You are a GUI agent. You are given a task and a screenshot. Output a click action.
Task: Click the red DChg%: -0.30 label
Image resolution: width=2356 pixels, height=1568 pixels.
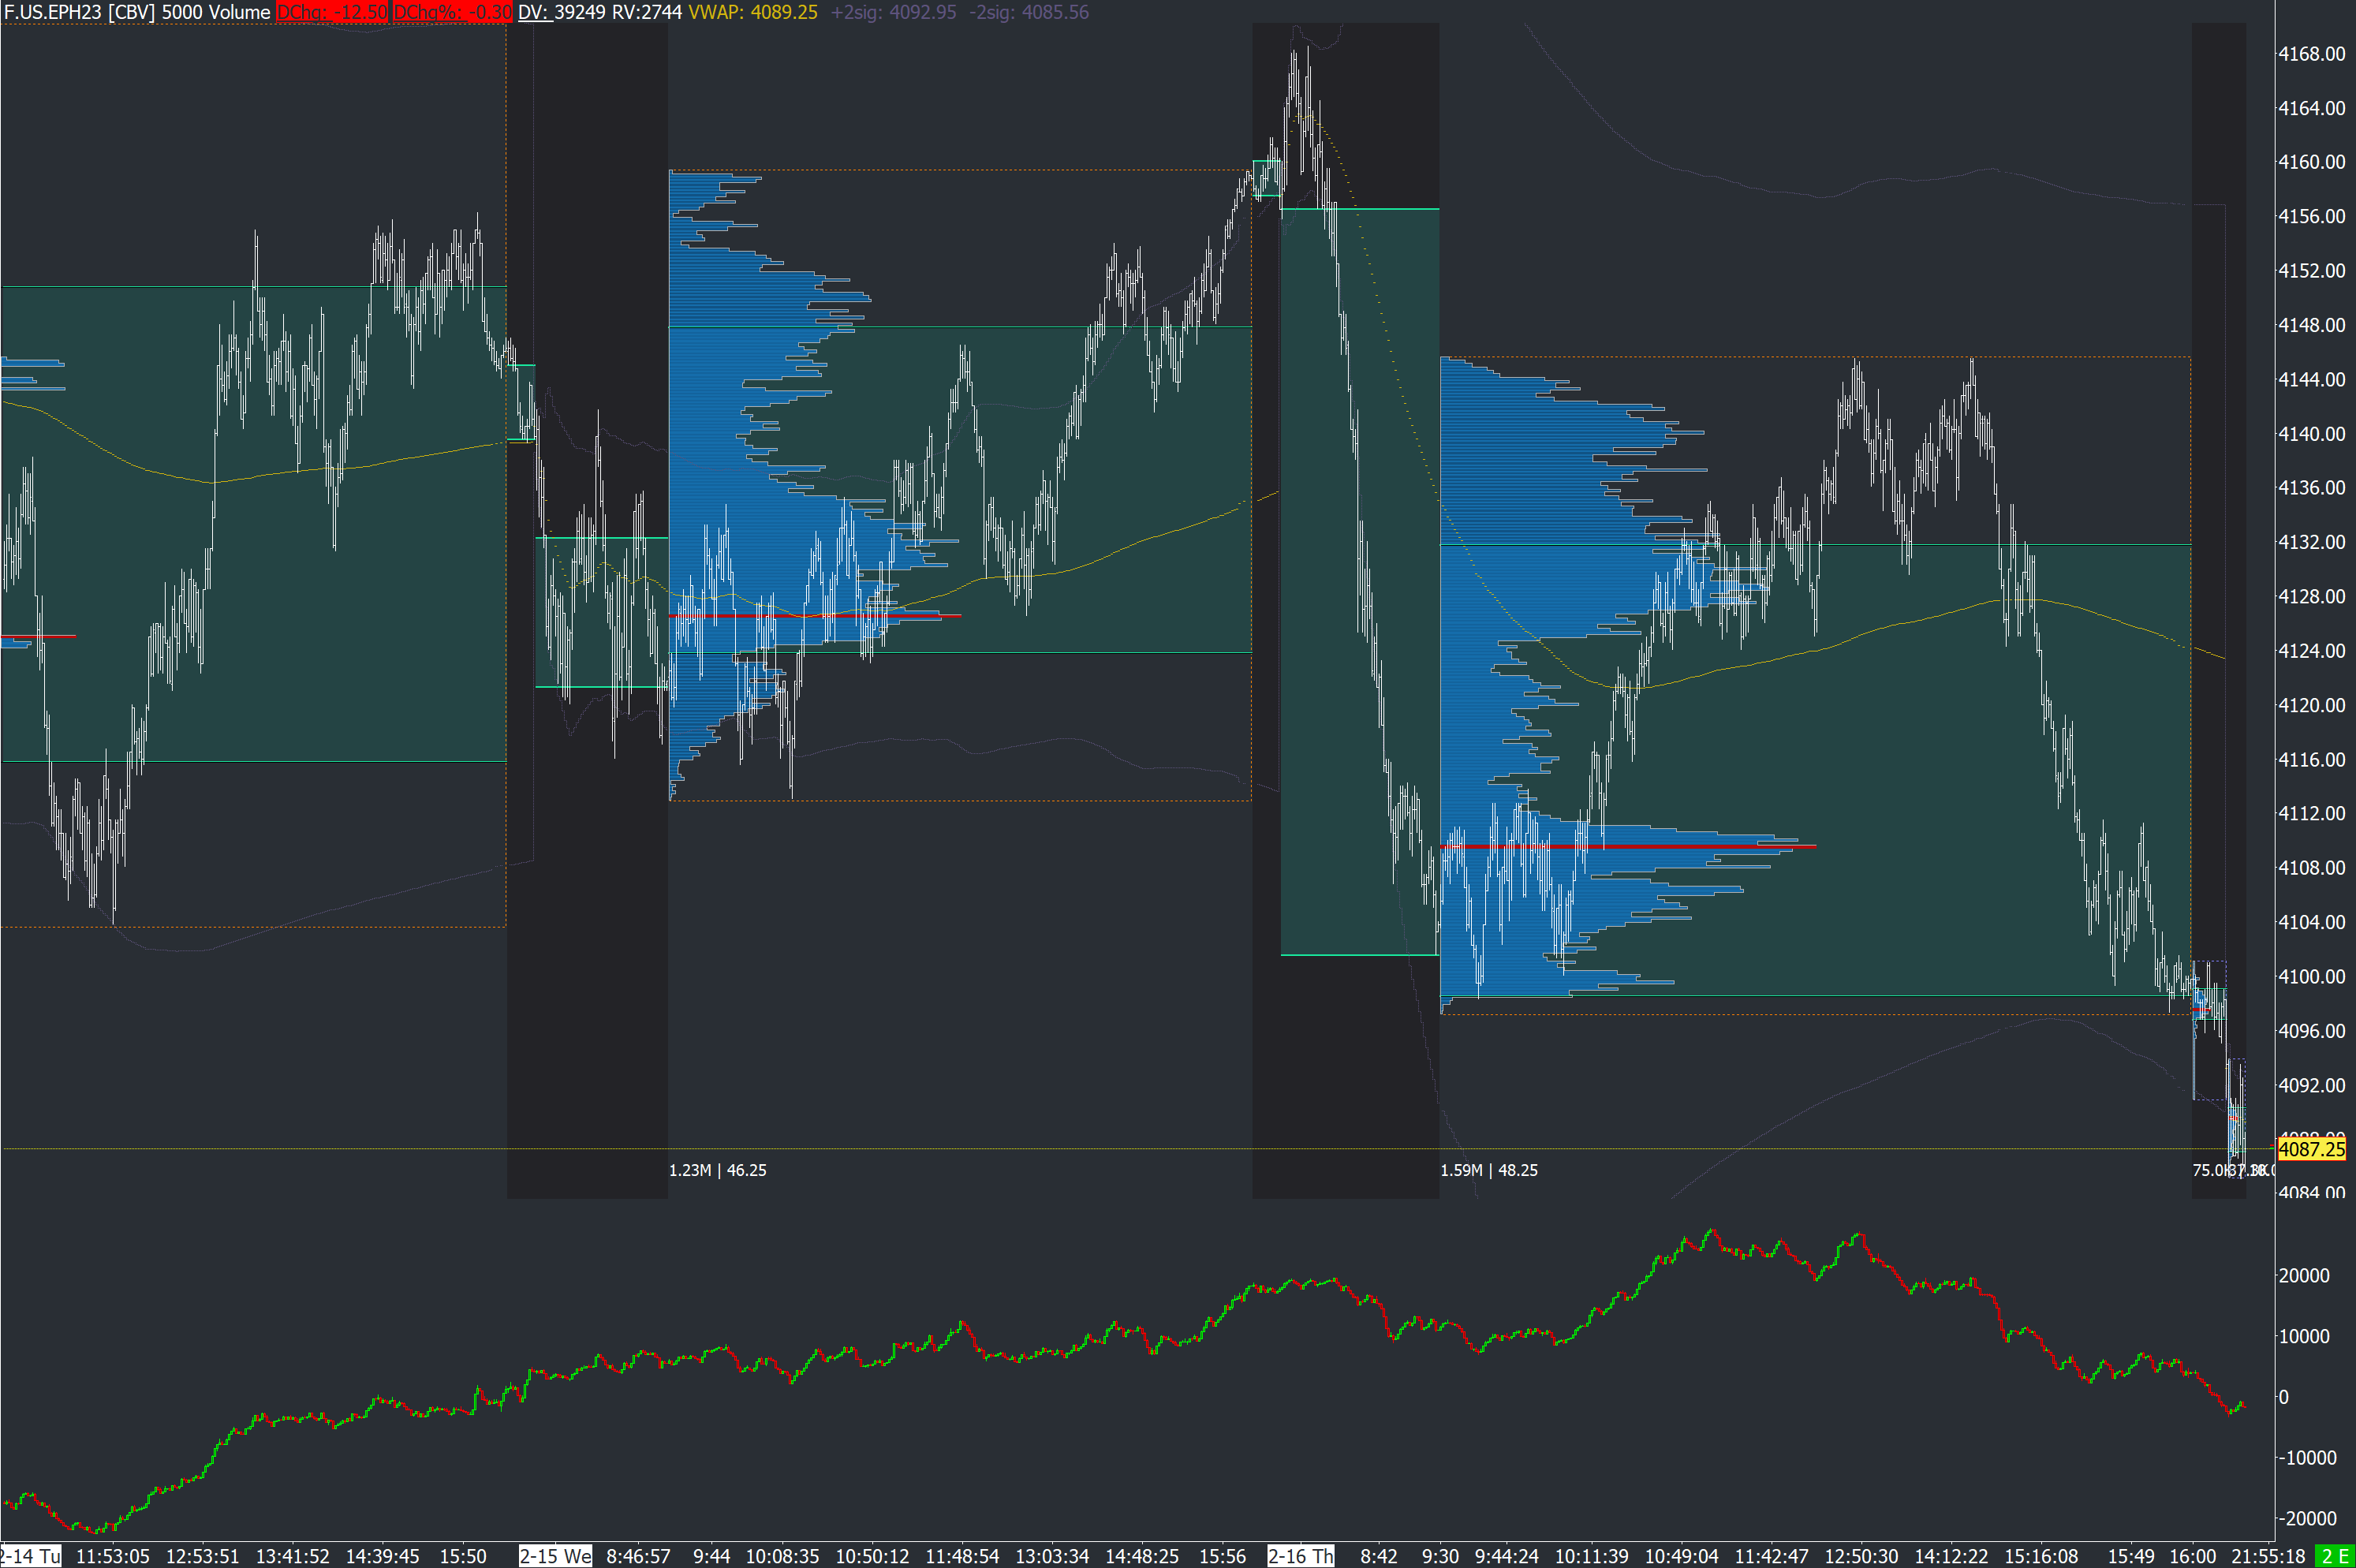[452, 12]
